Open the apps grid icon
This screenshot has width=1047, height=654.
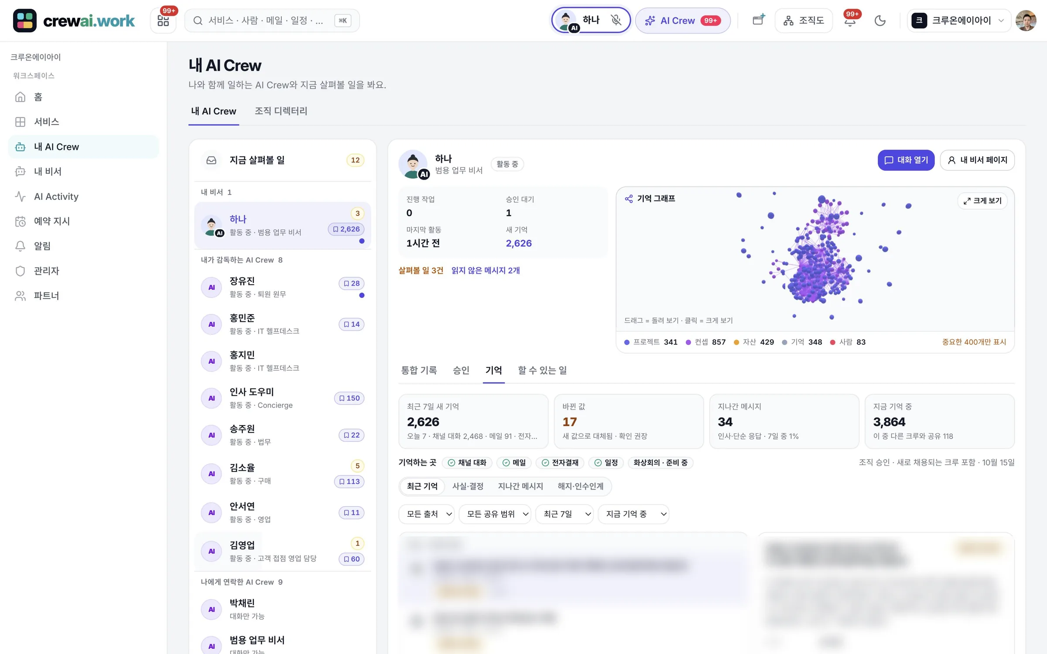click(x=163, y=20)
